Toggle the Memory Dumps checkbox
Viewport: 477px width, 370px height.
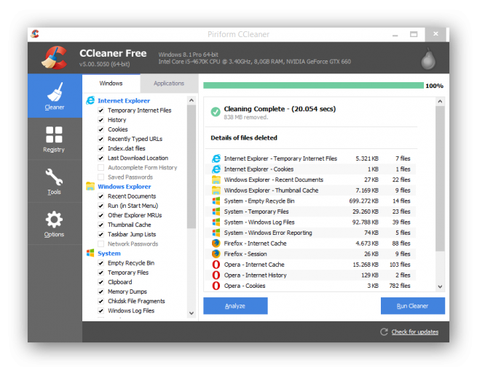tap(101, 291)
